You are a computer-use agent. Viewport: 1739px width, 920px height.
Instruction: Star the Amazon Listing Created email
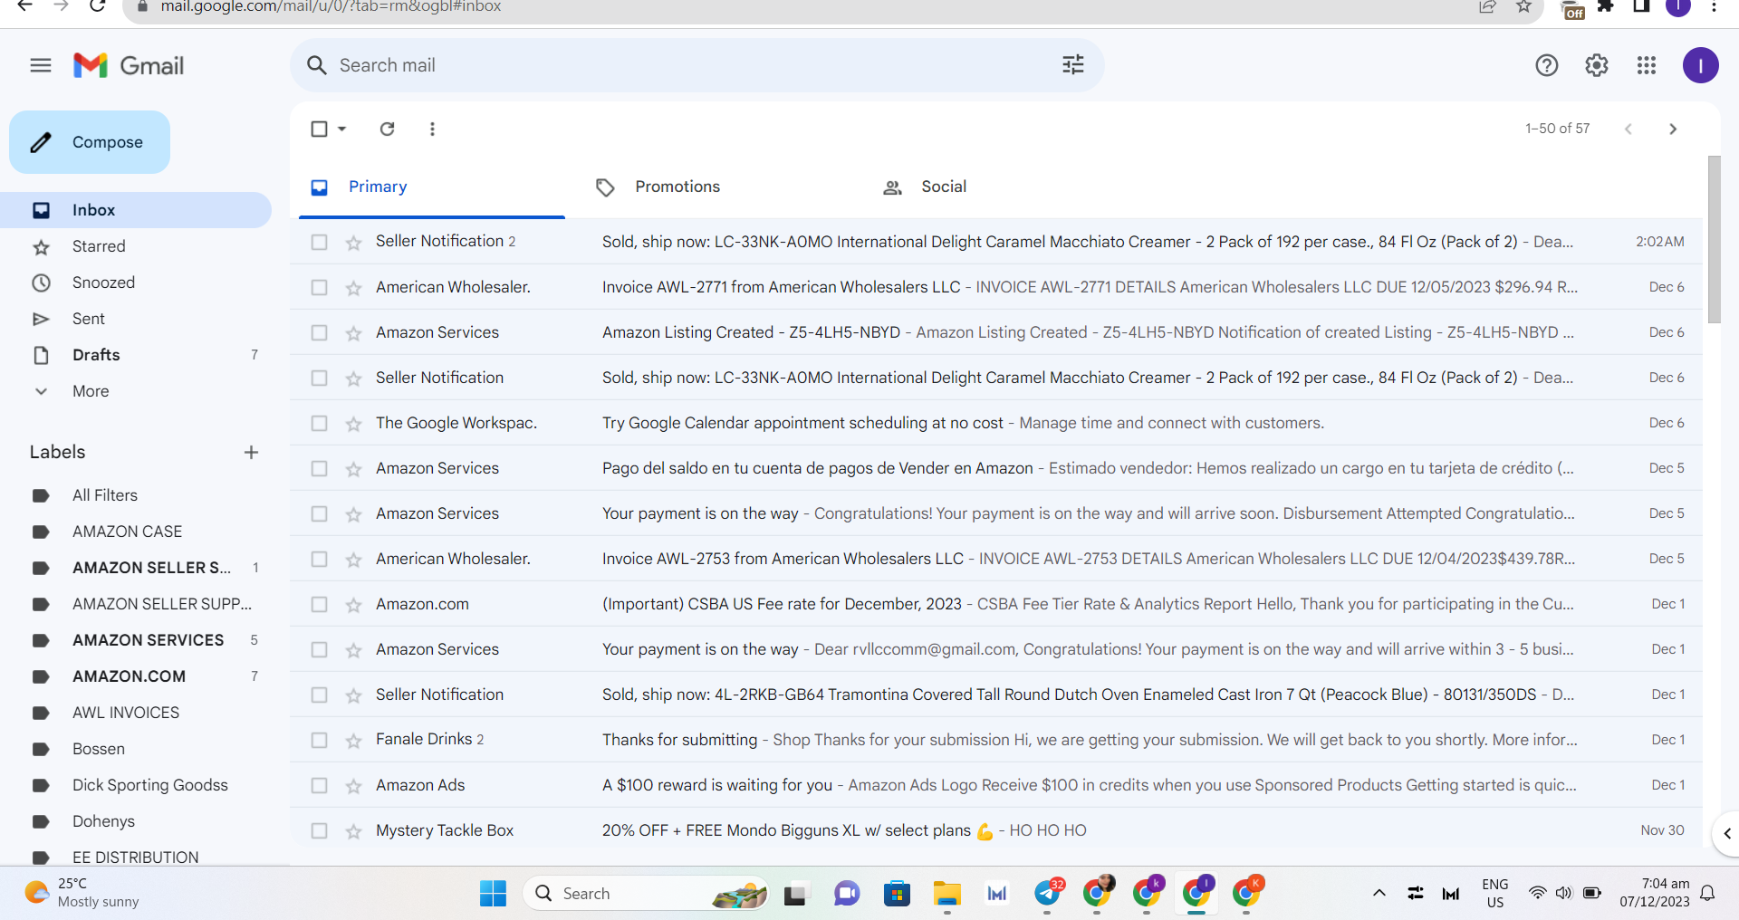353,333
